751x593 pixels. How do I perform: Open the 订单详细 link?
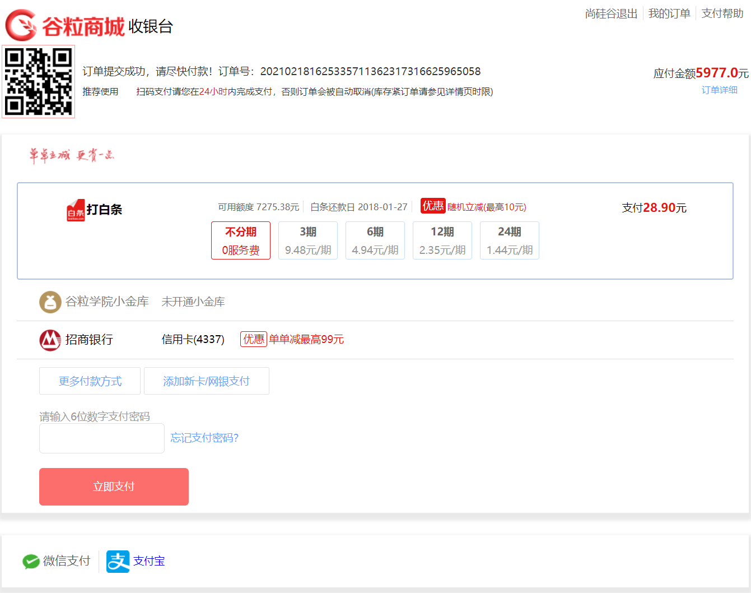coord(720,90)
